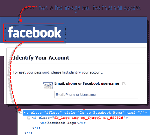Collapse the <a class="lfloat"> node
Screen dimensions: 150x135
[21, 113]
